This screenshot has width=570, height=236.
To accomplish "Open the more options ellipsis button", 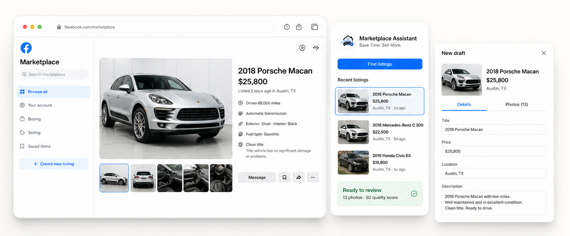I will pos(313,177).
